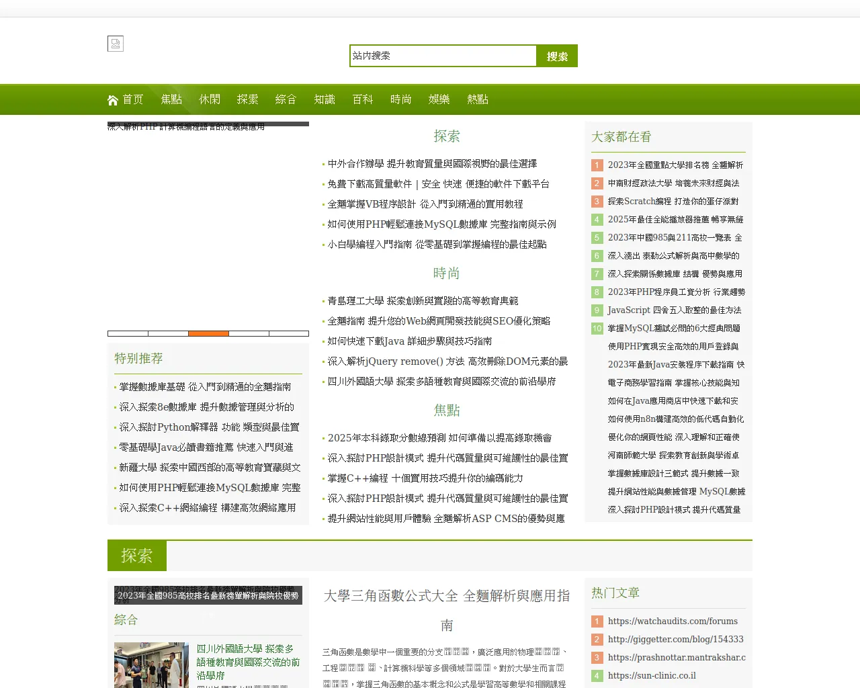Open article "2023年最新Java安裝程序下載指南"
This screenshot has width=860, height=688.
pyautogui.click(x=677, y=365)
